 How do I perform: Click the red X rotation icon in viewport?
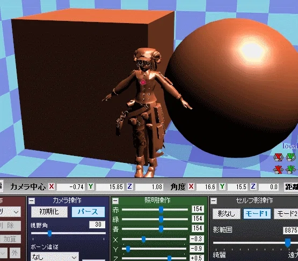point(278,157)
